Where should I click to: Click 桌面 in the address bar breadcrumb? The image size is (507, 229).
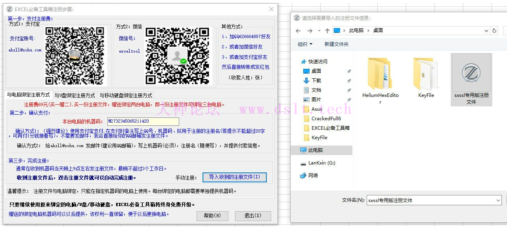378,30
